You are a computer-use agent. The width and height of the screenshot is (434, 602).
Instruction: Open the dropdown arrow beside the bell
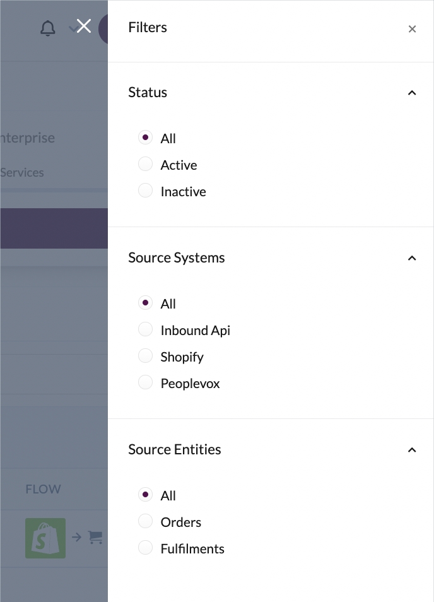[72, 28]
